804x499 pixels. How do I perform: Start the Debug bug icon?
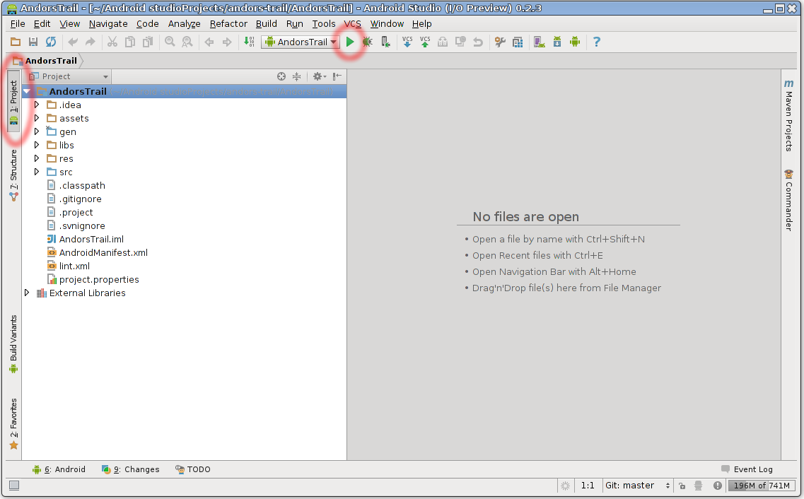(368, 42)
